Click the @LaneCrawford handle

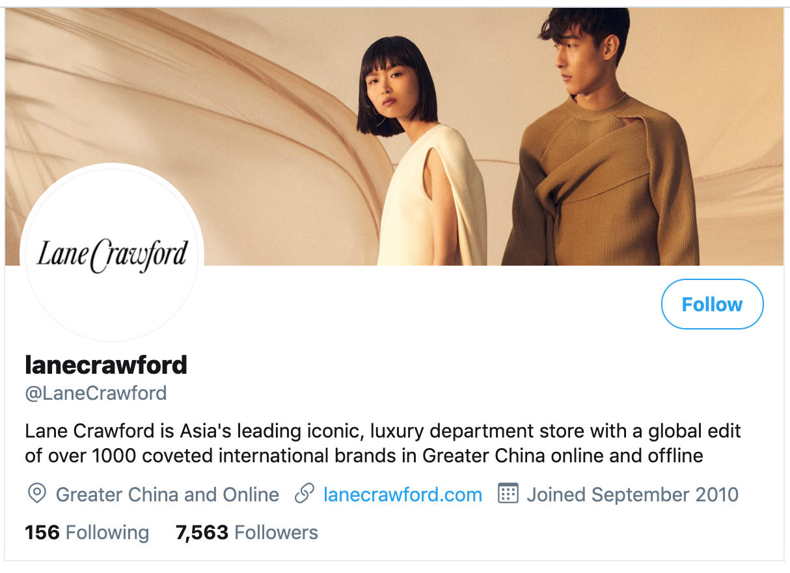(x=96, y=393)
